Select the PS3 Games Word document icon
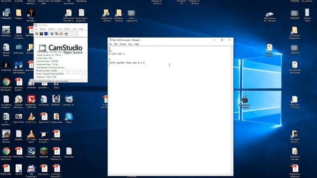The height and width of the screenshot is (178, 317). coord(44,100)
